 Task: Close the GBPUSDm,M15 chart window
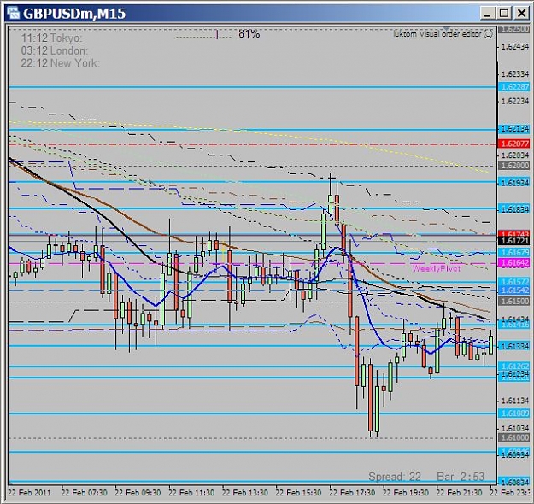pyautogui.click(x=521, y=14)
